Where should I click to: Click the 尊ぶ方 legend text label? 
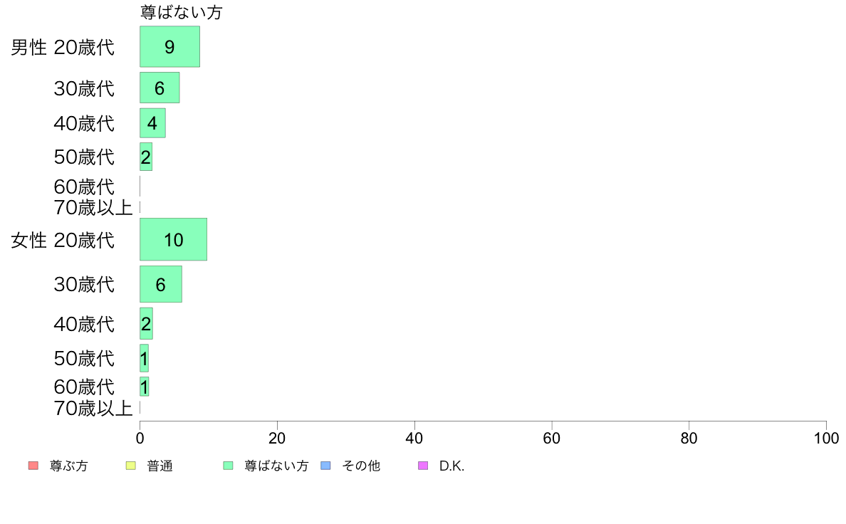point(68,466)
